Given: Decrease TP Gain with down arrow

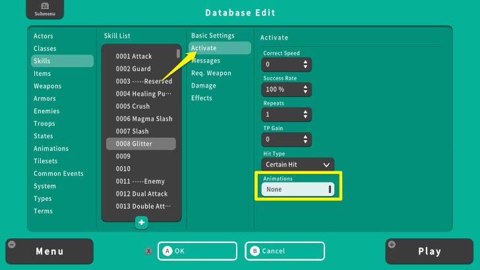Looking at the screenshot, I should click(x=305, y=142).
